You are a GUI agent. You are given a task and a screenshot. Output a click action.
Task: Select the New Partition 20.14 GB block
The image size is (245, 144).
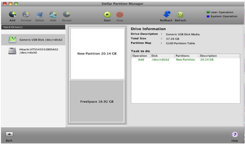point(97,53)
